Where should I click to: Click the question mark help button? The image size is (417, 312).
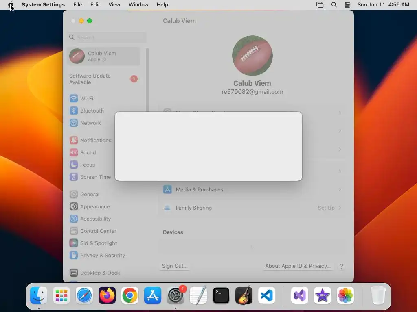(342, 266)
